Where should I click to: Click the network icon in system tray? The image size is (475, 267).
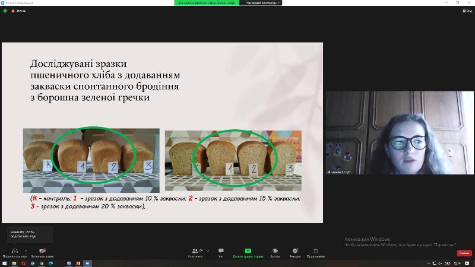coord(435,263)
